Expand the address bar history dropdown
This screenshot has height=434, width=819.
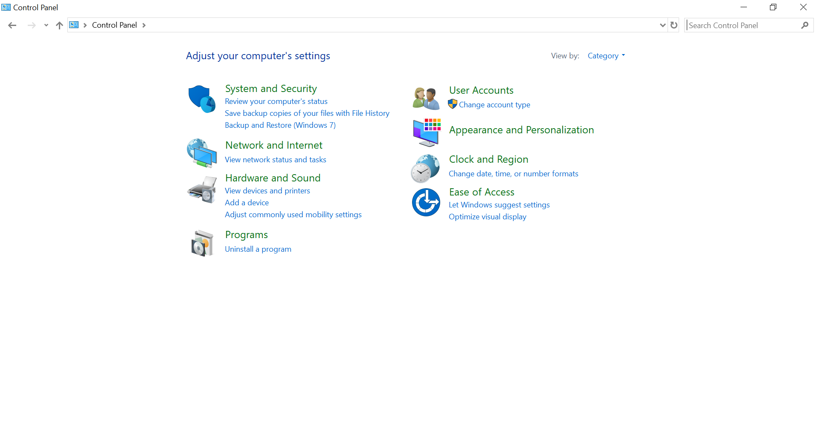coord(662,25)
